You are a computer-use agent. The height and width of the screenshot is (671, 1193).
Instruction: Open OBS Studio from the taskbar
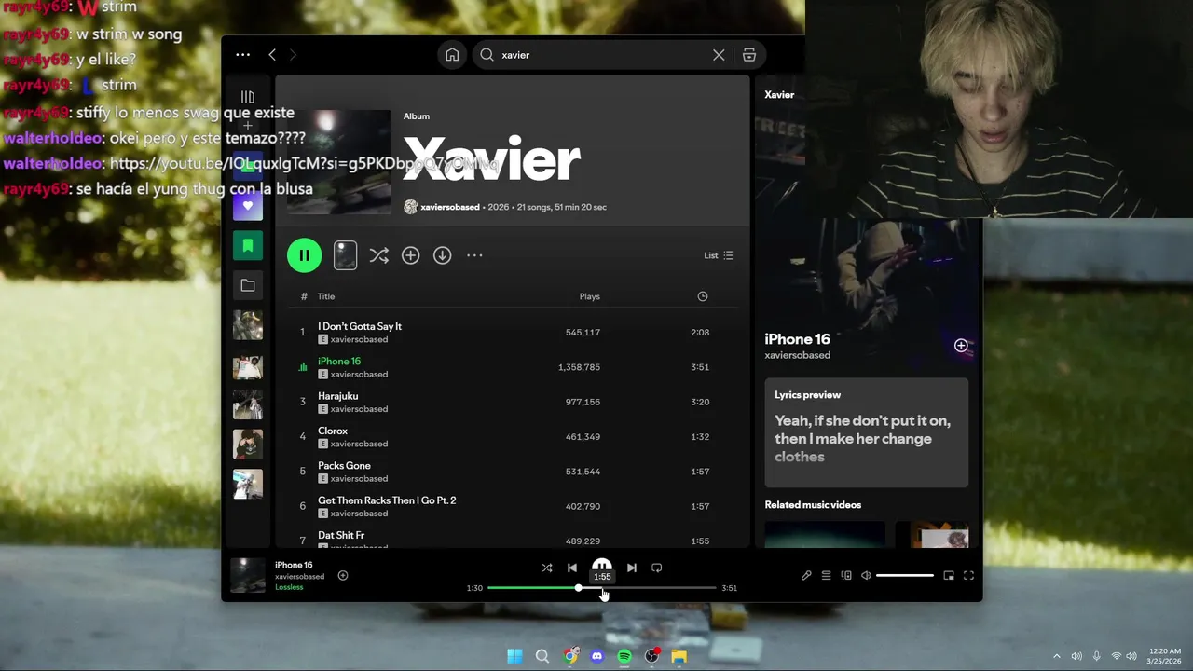coord(651,657)
